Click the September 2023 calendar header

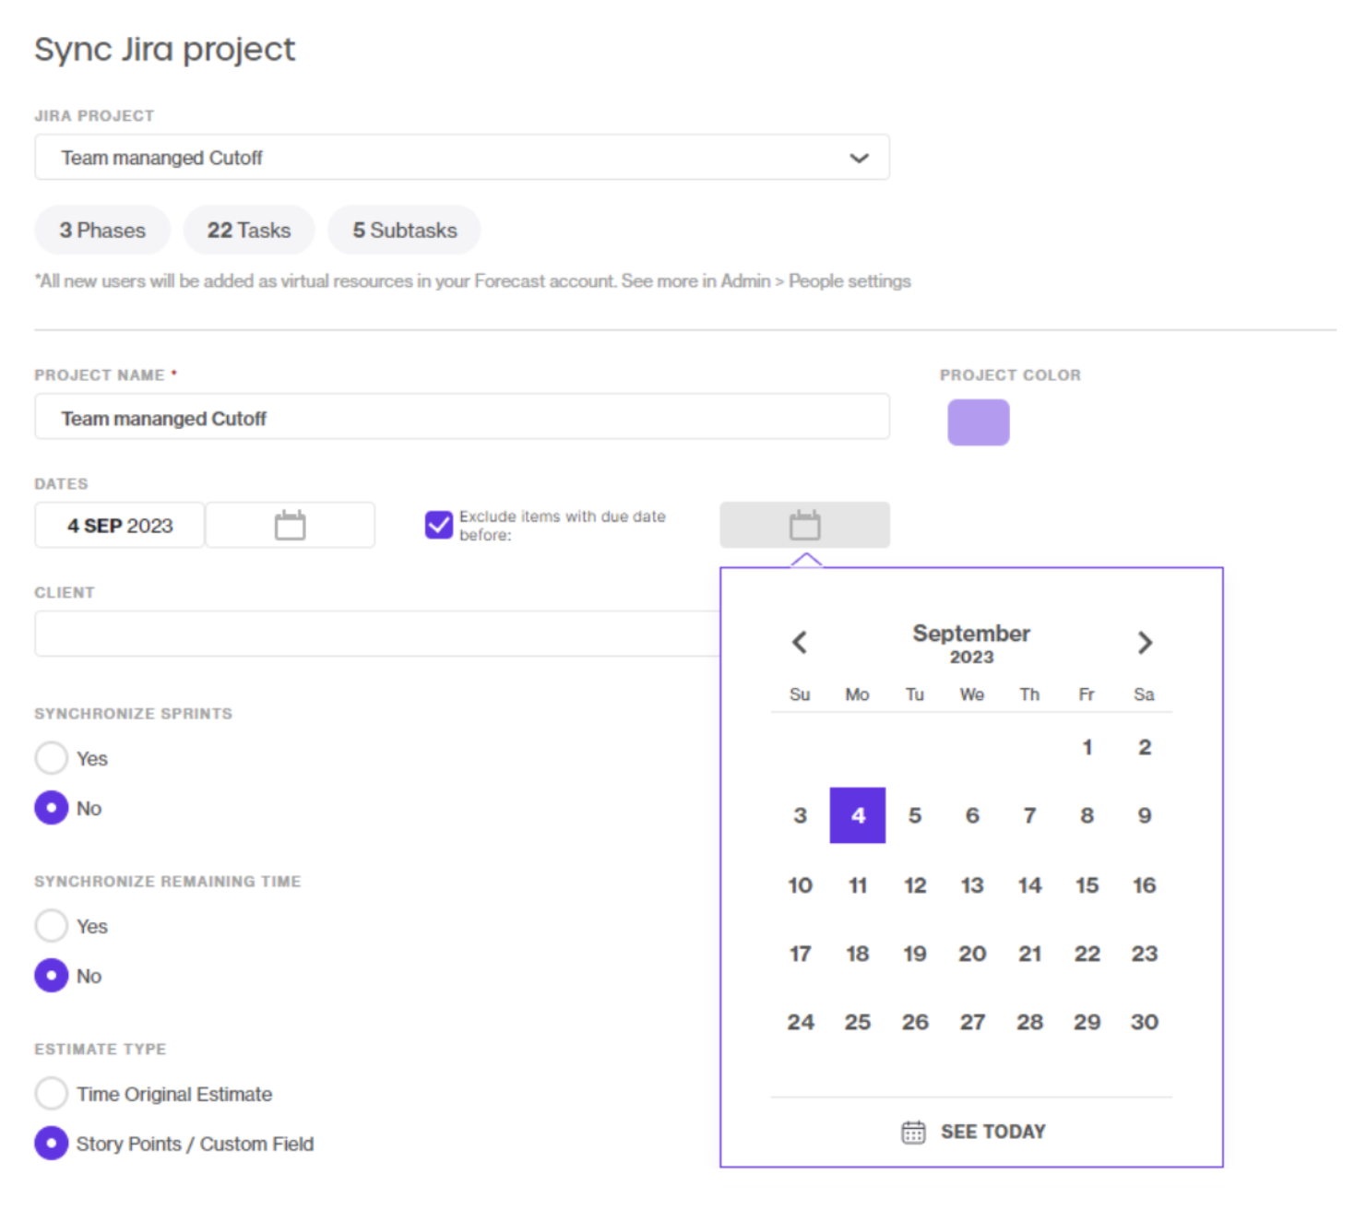tap(972, 643)
